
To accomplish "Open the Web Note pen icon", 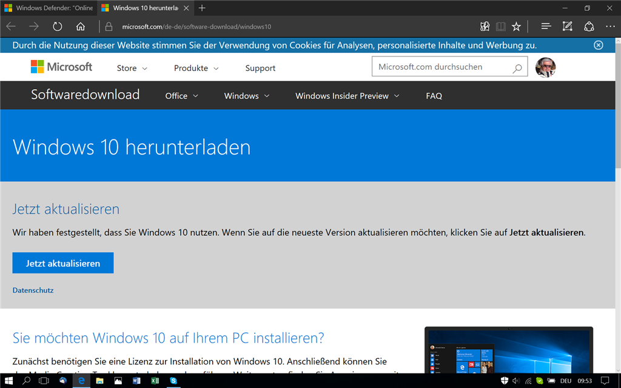I will 568,27.
